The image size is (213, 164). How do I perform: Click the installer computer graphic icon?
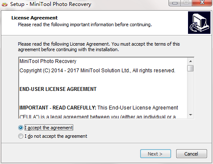(199, 22)
